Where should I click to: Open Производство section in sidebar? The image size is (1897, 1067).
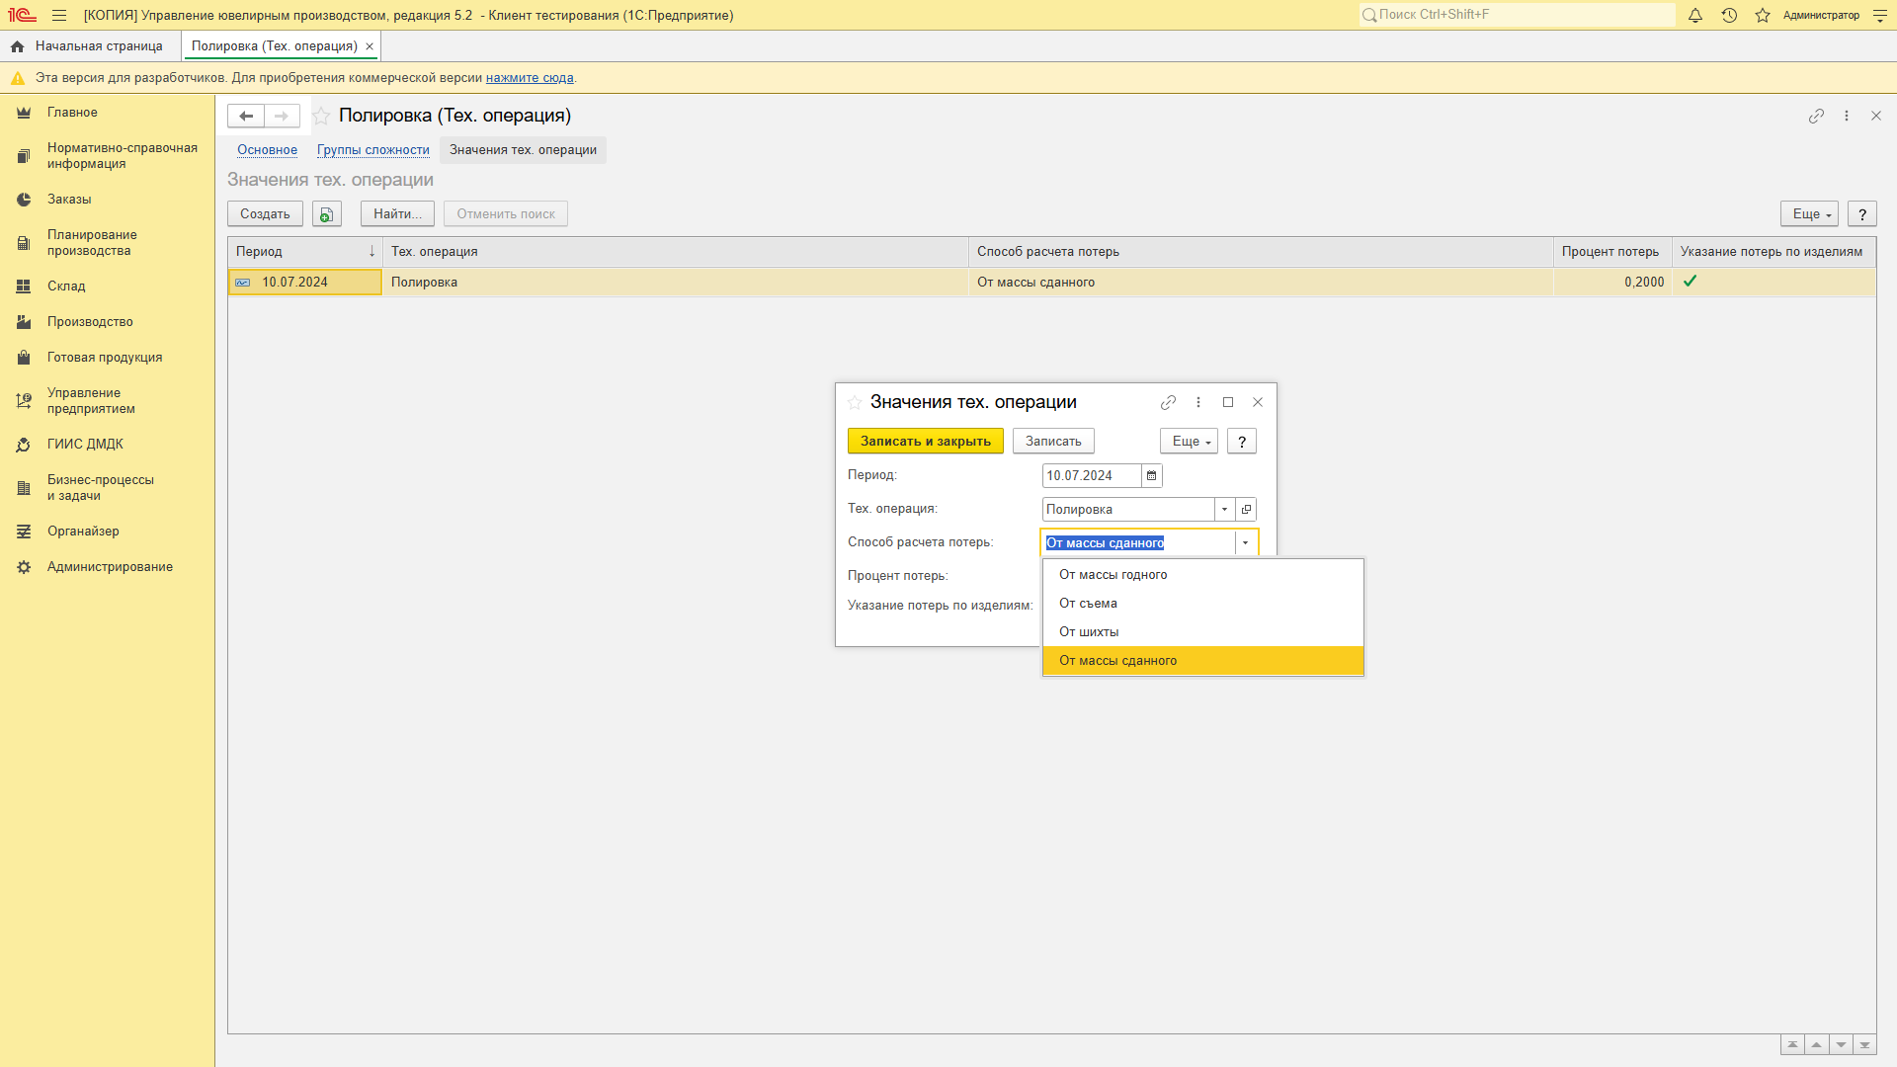point(90,322)
